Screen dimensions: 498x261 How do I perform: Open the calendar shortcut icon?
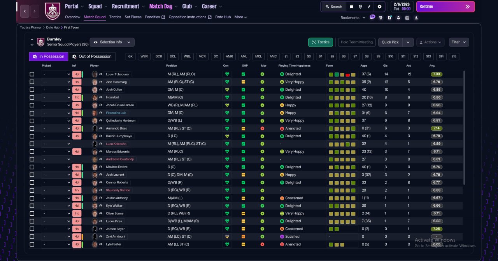tap(407, 17)
